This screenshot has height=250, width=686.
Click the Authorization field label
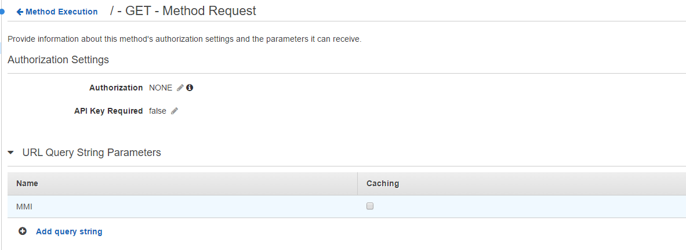116,88
